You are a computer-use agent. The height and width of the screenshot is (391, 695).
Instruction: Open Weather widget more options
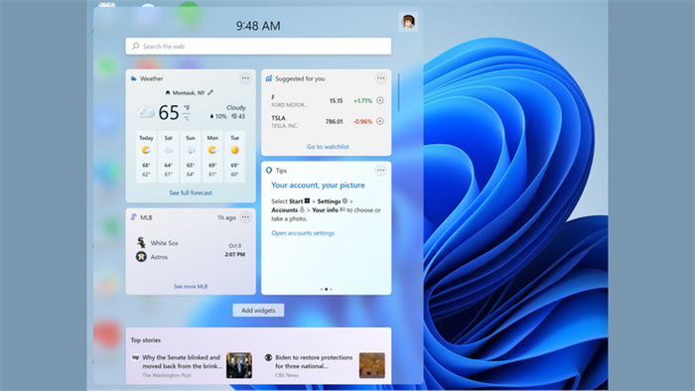[x=245, y=78]
